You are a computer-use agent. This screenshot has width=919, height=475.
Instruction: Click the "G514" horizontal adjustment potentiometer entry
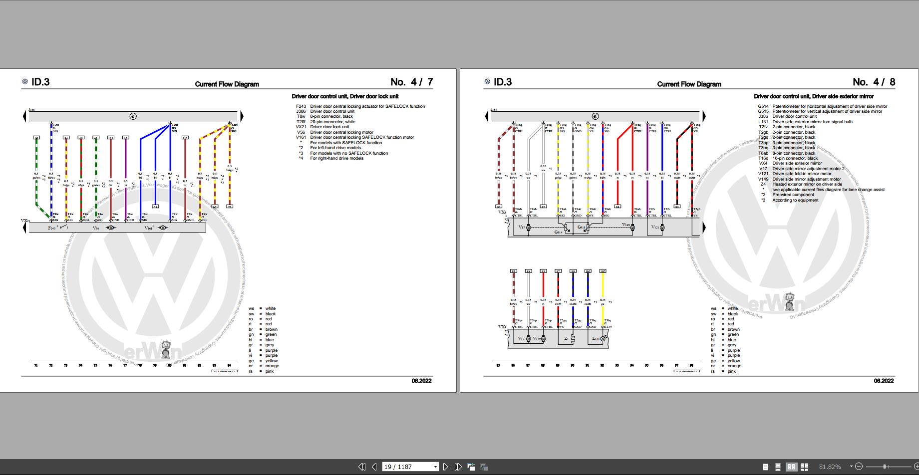coord(823,106)
